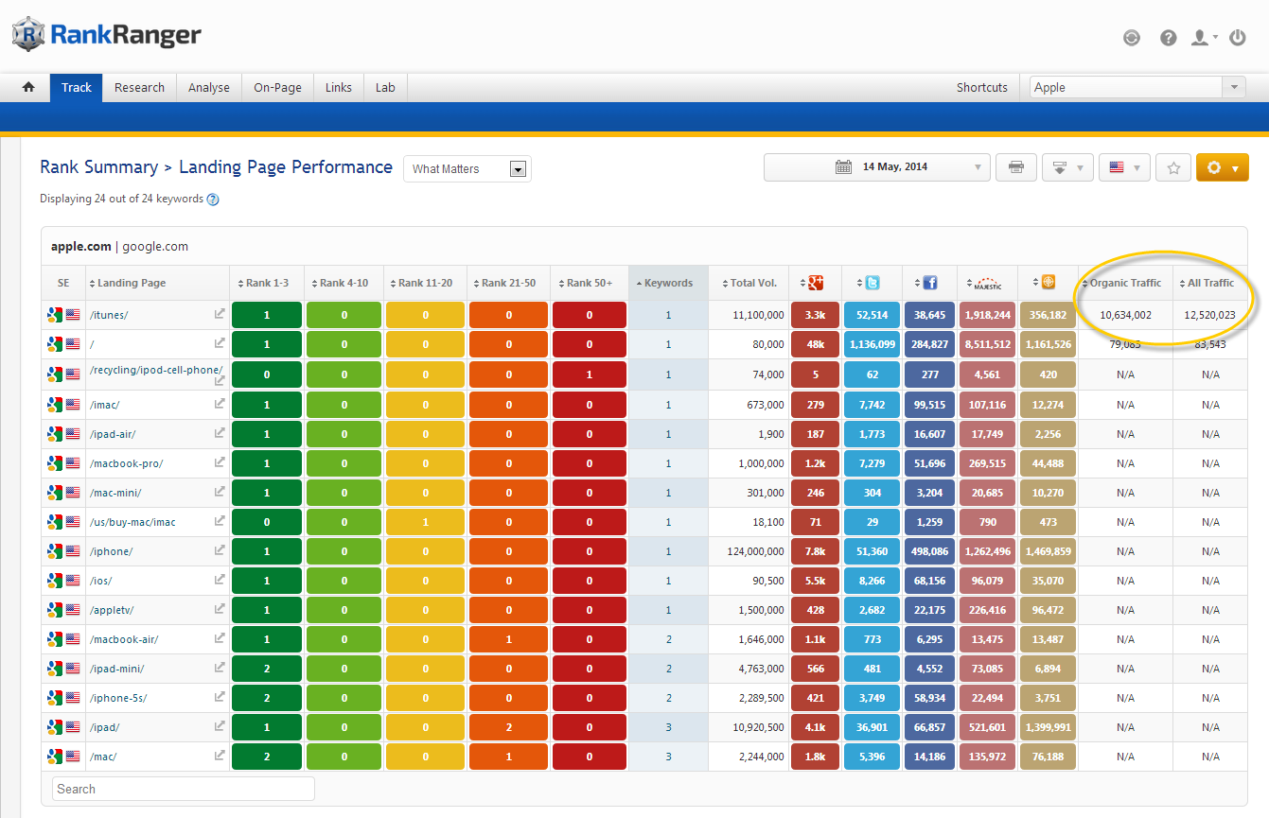This screenshot has height=818, width=1269.
Task: Switch to the Research tab
Action: [x=139, y=87]
